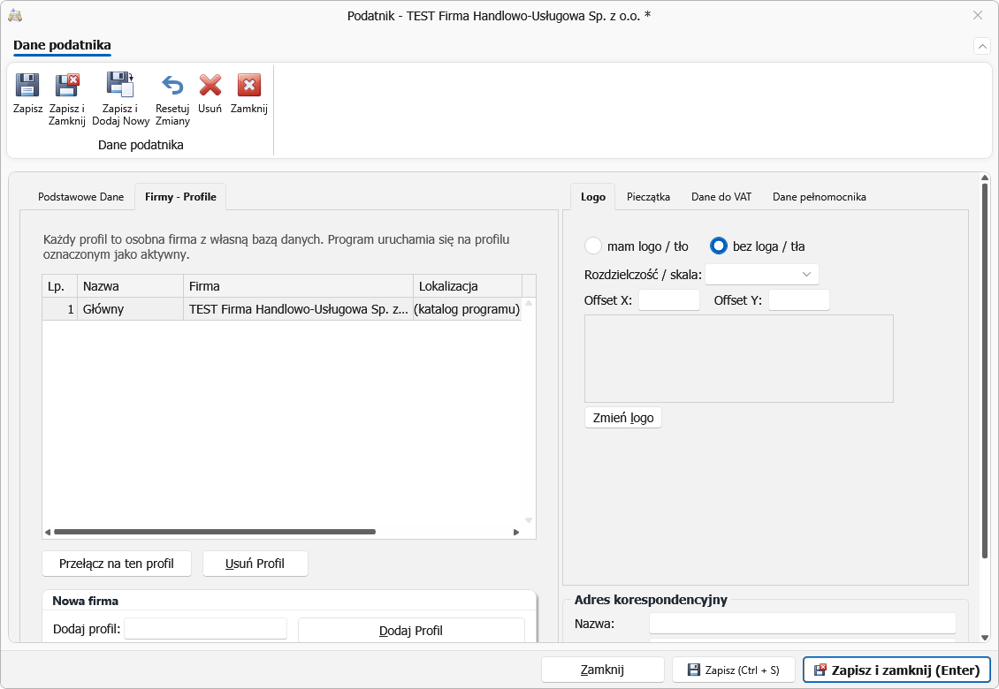The width and height of the screenshot is (999, 689).
Task: Sort profiles by the Lp. column header
Action: pos(59,286)
